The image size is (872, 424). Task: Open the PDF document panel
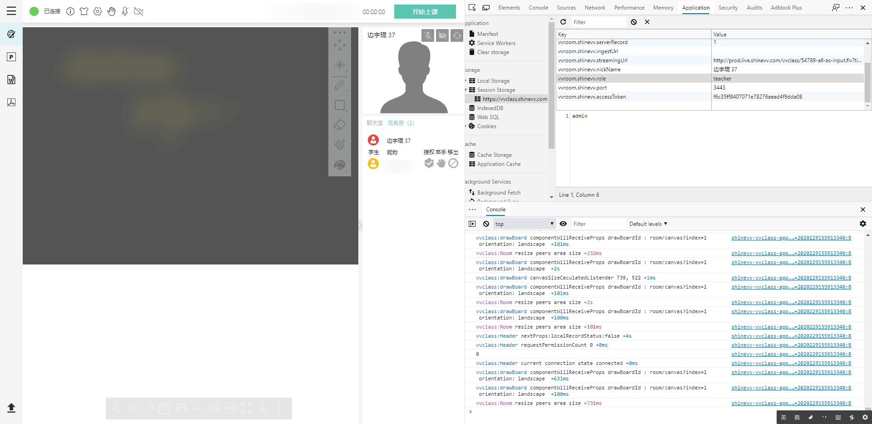11,102
